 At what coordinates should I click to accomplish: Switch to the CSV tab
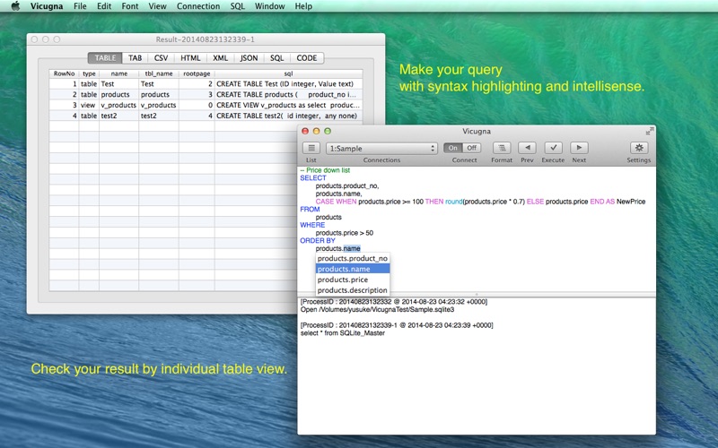point(161,58)
